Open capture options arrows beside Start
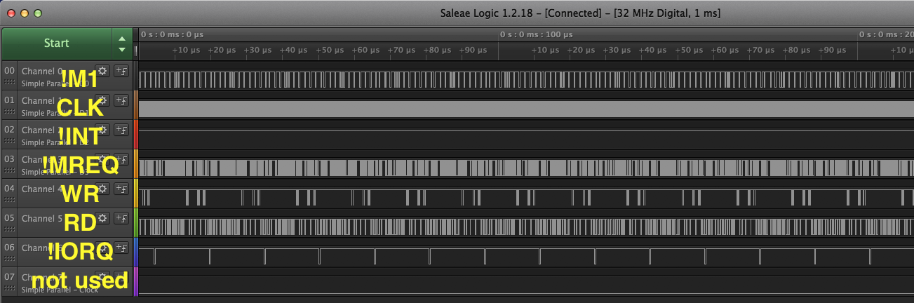914x303 pixels. [x=122, y=43]
